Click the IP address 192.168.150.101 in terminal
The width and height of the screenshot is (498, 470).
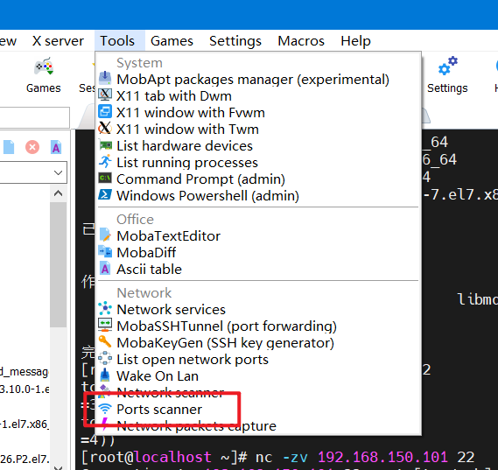pyautogui.click(x=382, y=457)
